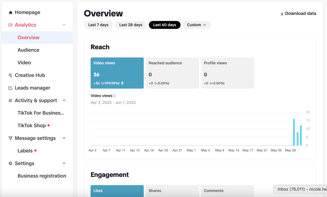Collapse the Message settings chevron

click(64, 138)
